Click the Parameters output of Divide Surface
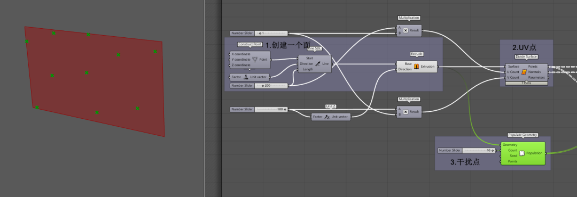The width and height of the screenshot is (577, 197). 537,77
